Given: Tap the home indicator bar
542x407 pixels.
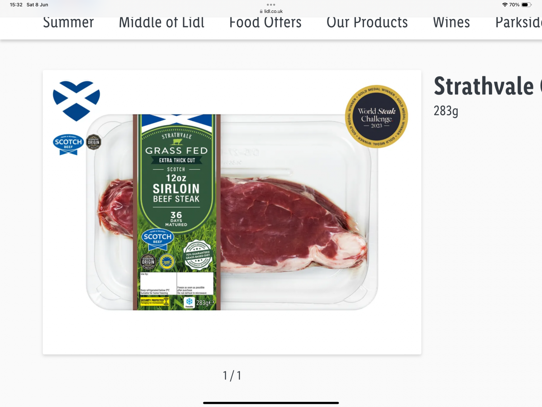Looking at the screenshot, I should point(271,403).
